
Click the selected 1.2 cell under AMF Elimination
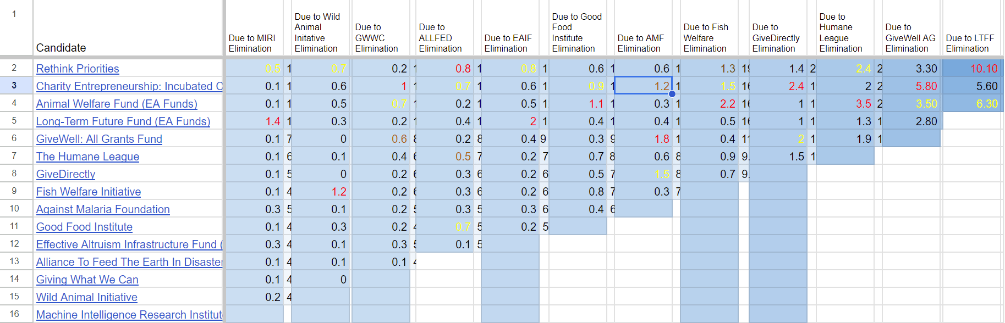pyautogui.click(x=643, y=86)
